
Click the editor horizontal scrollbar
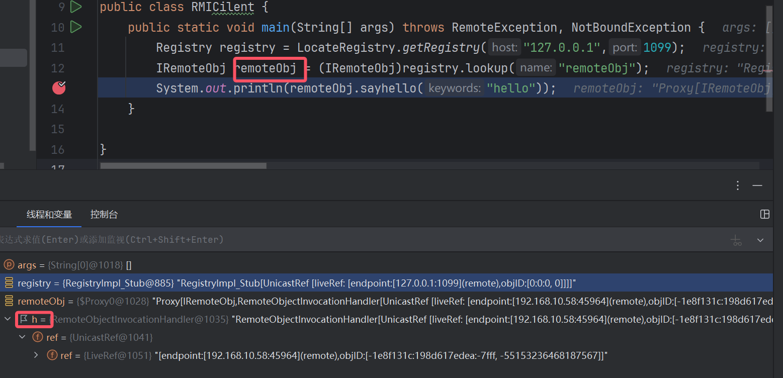tap(183, 165)
